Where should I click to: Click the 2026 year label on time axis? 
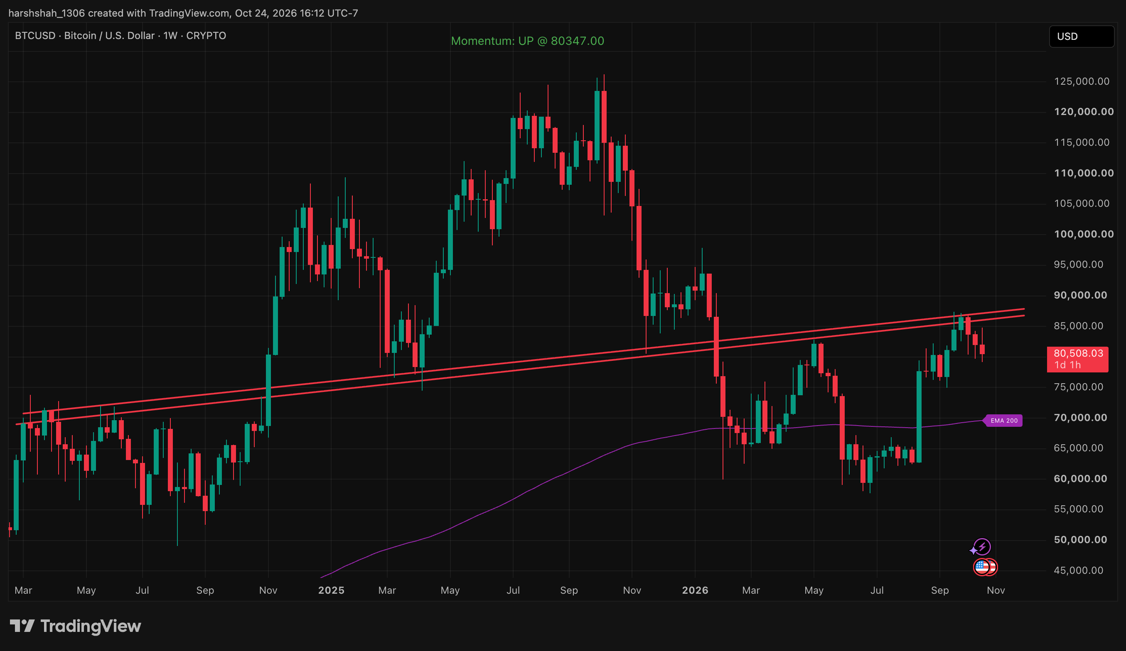point(695,590)
